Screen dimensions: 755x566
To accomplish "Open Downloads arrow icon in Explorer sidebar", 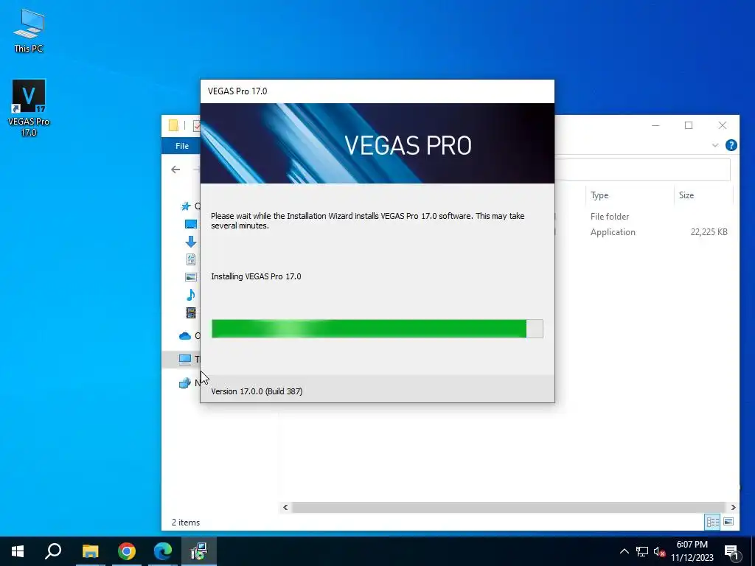I will pyautogui.click(x=191, y=242).
